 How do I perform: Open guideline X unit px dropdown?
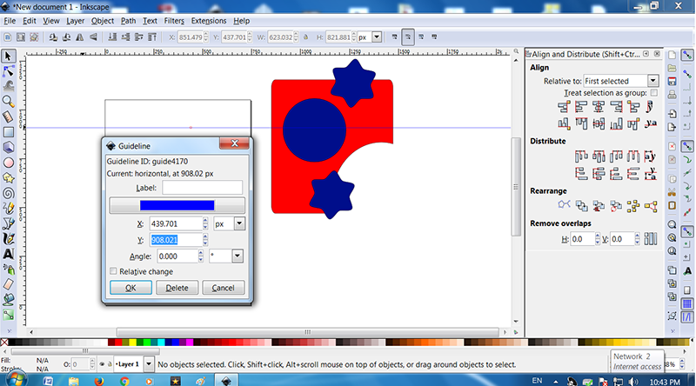click(239, 223)
